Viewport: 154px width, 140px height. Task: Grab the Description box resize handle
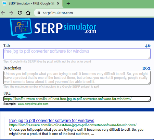[149, 83]
